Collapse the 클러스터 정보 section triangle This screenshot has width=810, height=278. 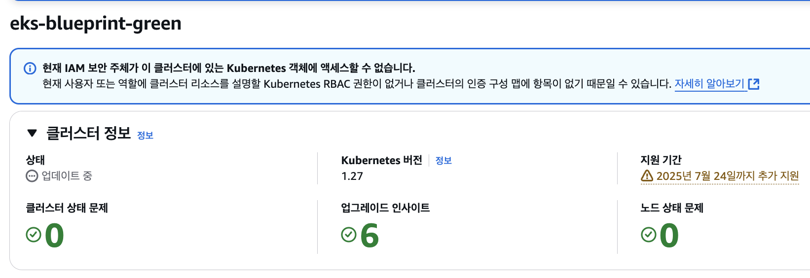pyautogui.click(x=32, y=133)
